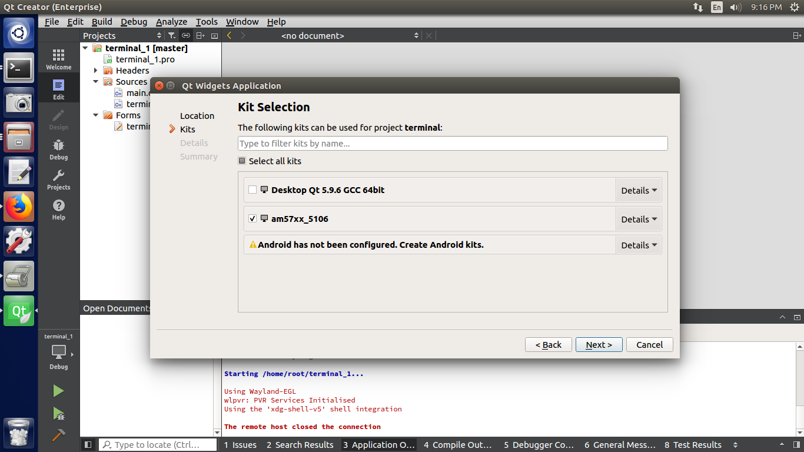Expand the Headers folder in tree
Viewport: 804px width, 452px height.
96,71
